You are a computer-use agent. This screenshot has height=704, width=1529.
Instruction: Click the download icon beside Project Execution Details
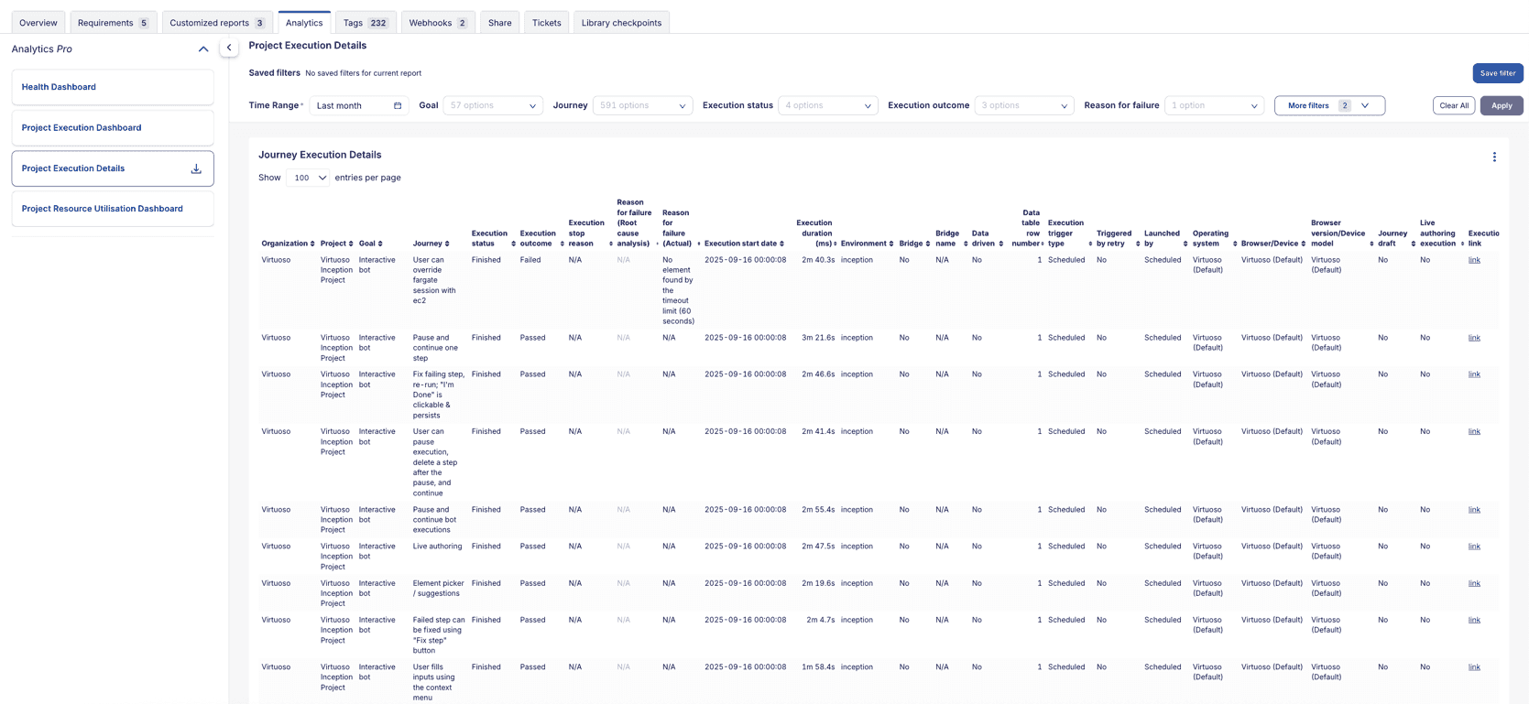[196, 169]
